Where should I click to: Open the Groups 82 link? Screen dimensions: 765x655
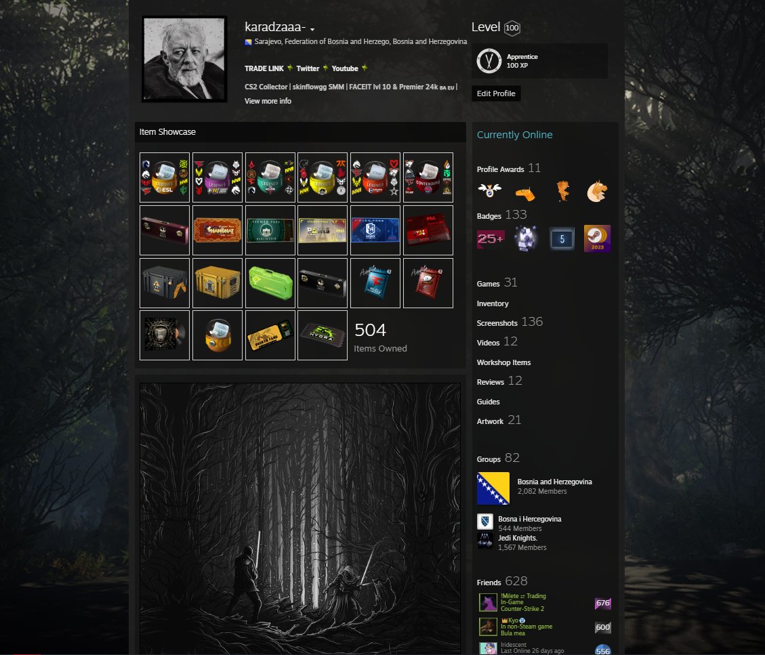point(497,458)
